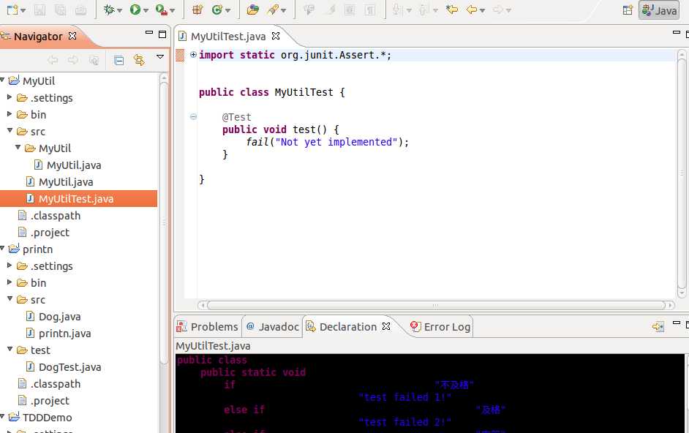
Task: Expand the .settings folder under MyUtil
Action: pos(10,97)
